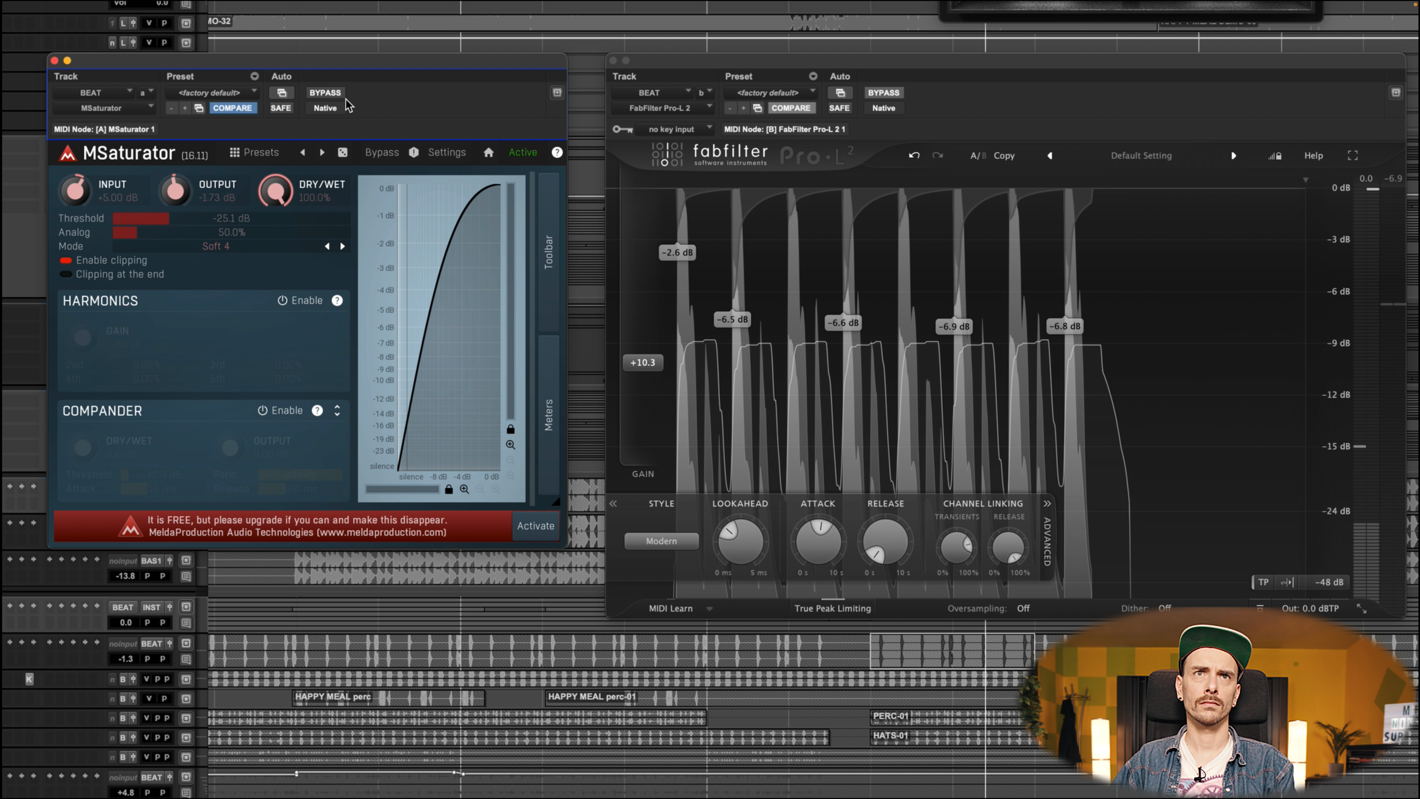Open the Pro-L 2 Help menu
Image resolution: width=1420 pixels, height=799 pixels.
click(1313, 156)
